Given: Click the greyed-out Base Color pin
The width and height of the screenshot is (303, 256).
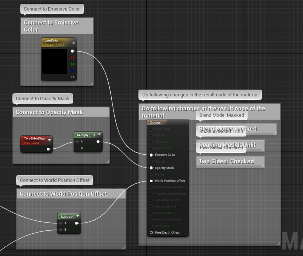Looking at the screenshot, I should tap(152, 129).
